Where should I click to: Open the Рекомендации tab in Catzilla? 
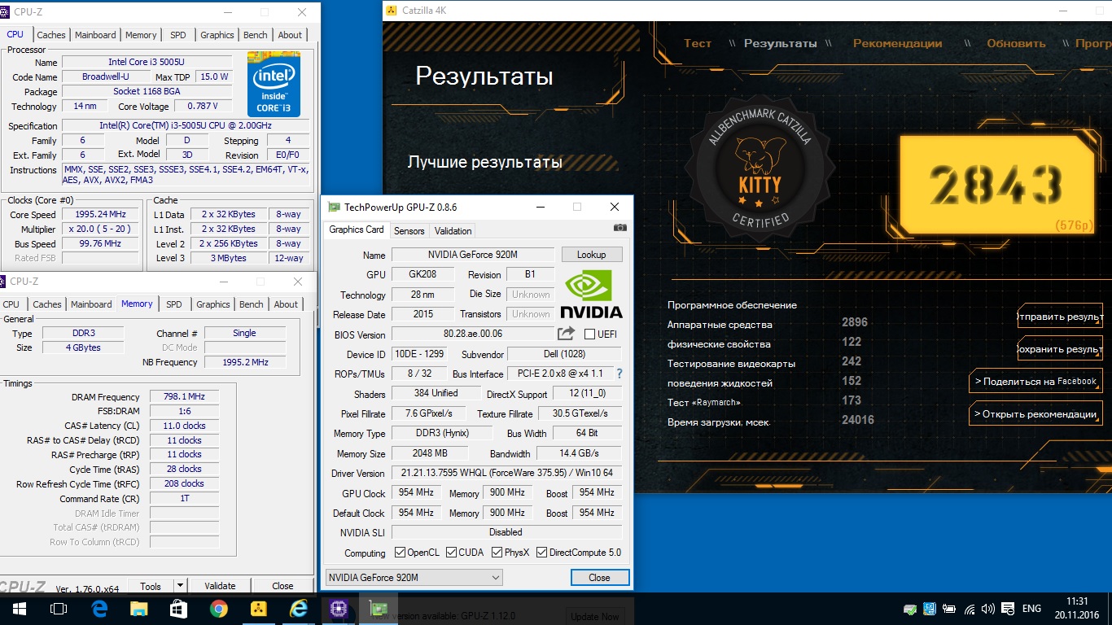(x=898, y=43)
